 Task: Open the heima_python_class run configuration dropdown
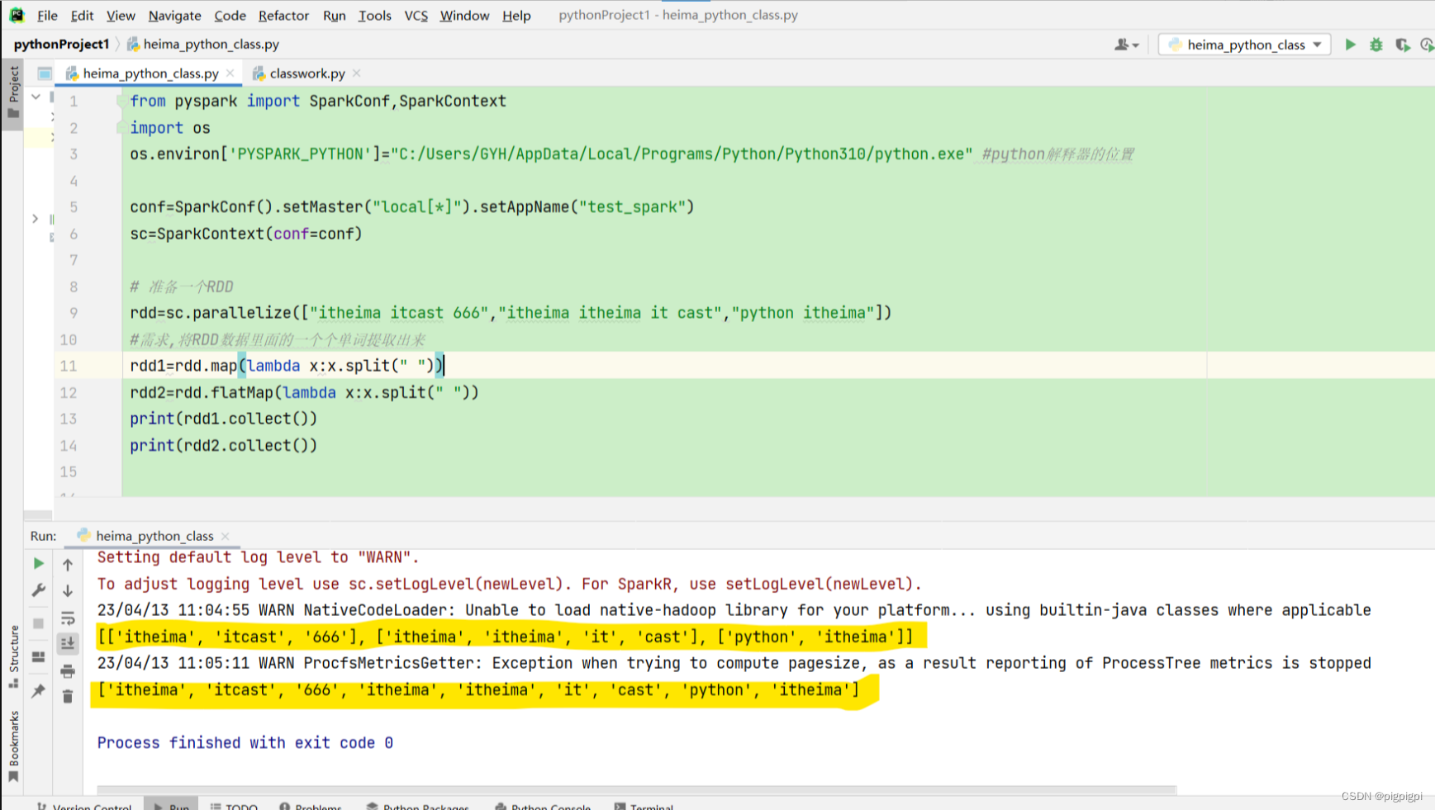(1244, 45)
